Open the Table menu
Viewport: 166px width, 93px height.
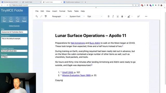point(76,11)
